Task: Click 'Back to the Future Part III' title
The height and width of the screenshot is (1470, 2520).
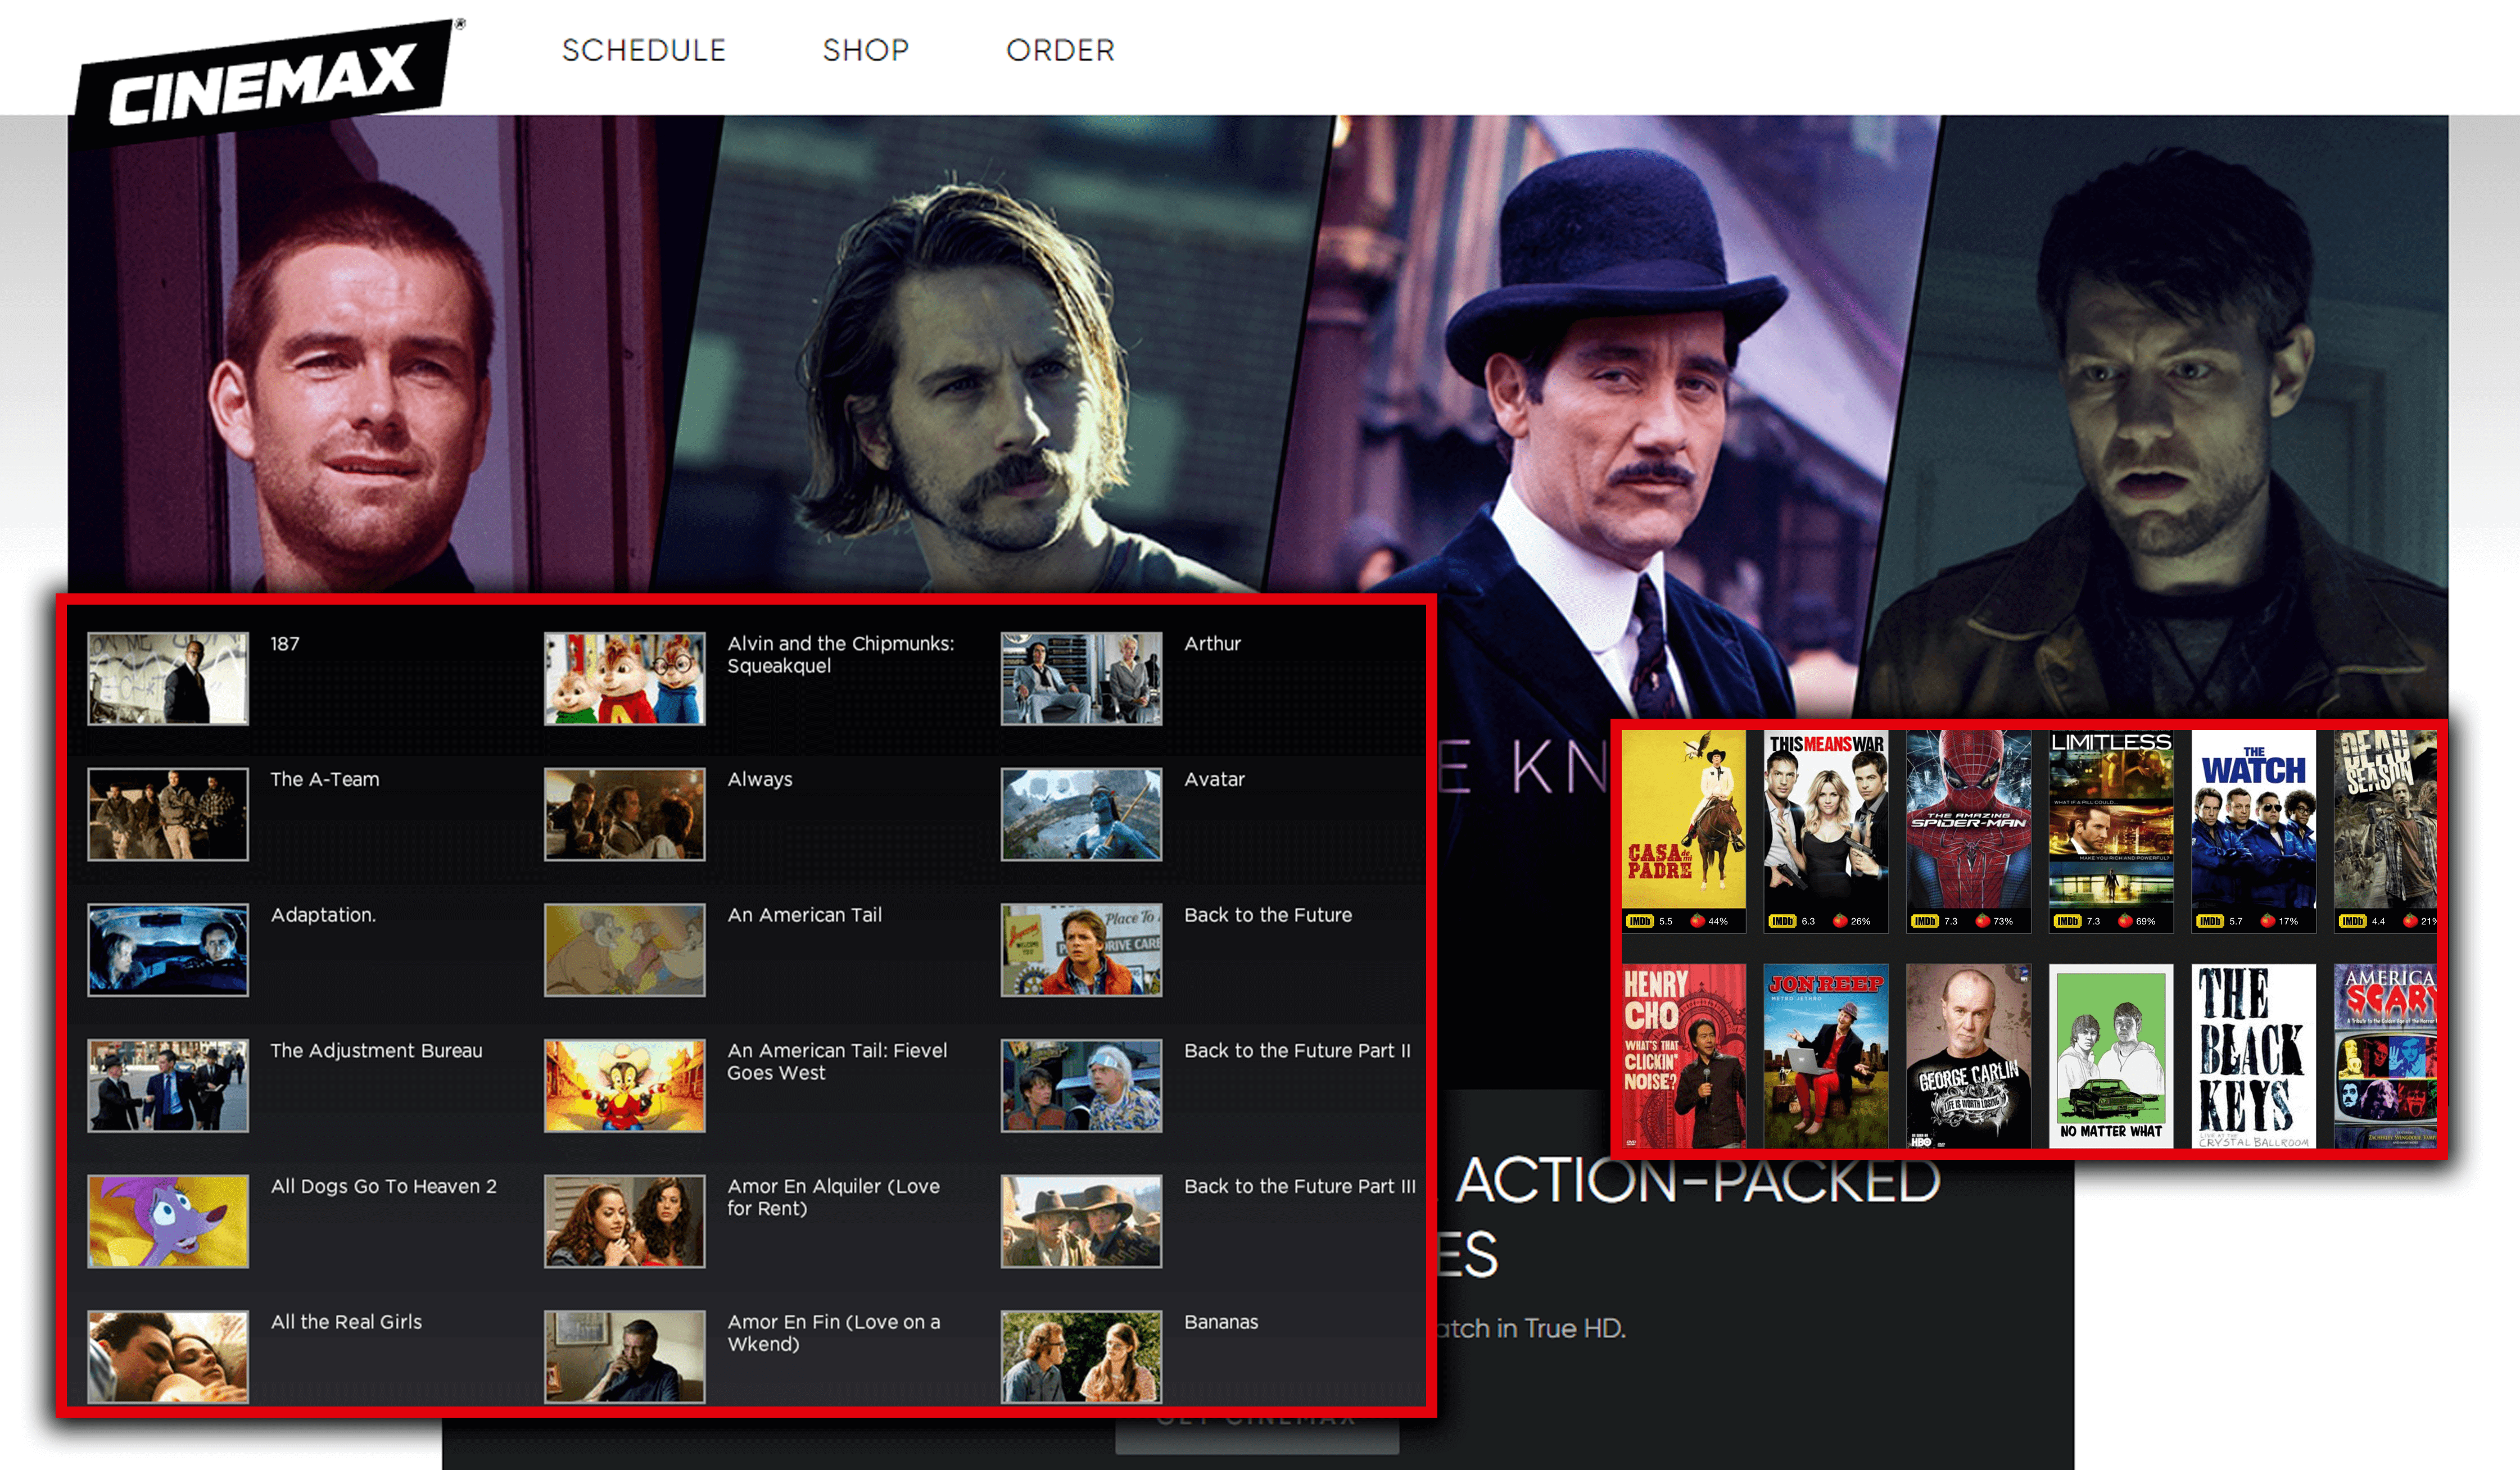Action: pos(1300,1187)
